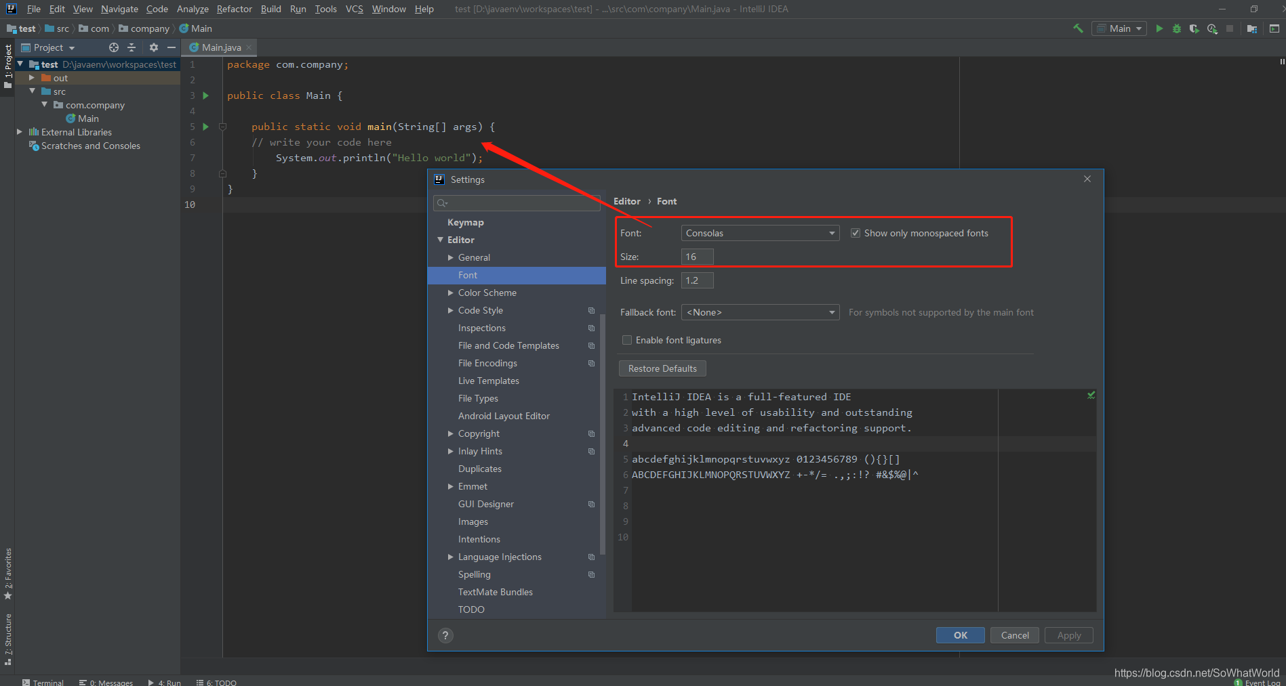1286x686 pixels.
Task: Hide the Project panel with minus icon
Action: click(x=172, y=47)
